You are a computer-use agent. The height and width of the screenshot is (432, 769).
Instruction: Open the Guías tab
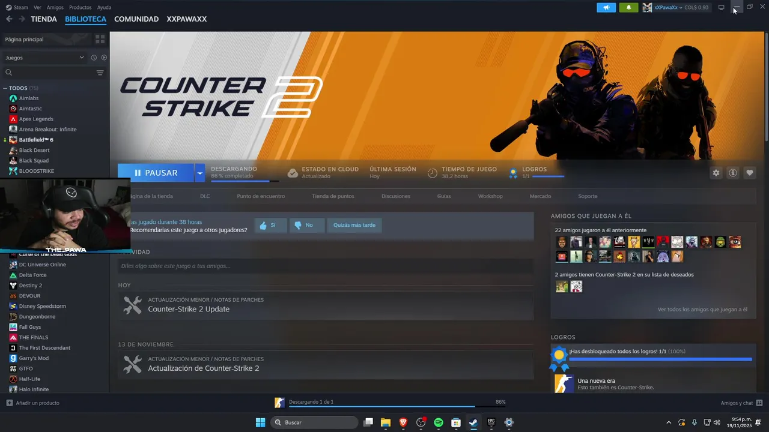444,196
